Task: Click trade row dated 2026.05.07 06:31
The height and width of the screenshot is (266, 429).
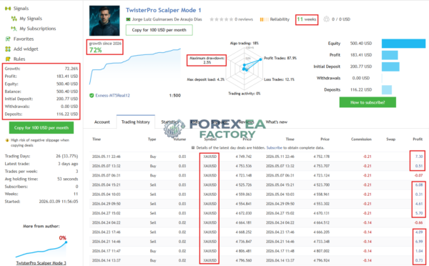Action: click(x=257, y=175)
